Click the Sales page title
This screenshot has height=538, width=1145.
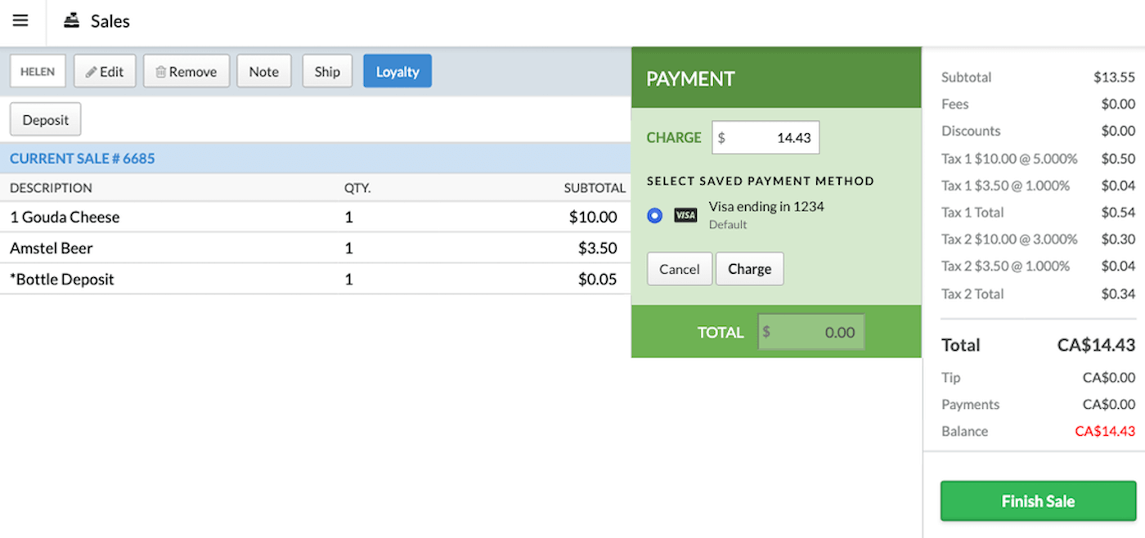coord(110,21)
